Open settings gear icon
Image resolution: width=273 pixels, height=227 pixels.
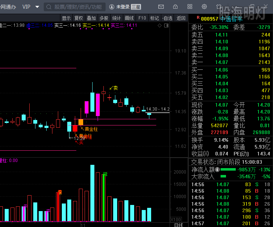coord(204,7)
